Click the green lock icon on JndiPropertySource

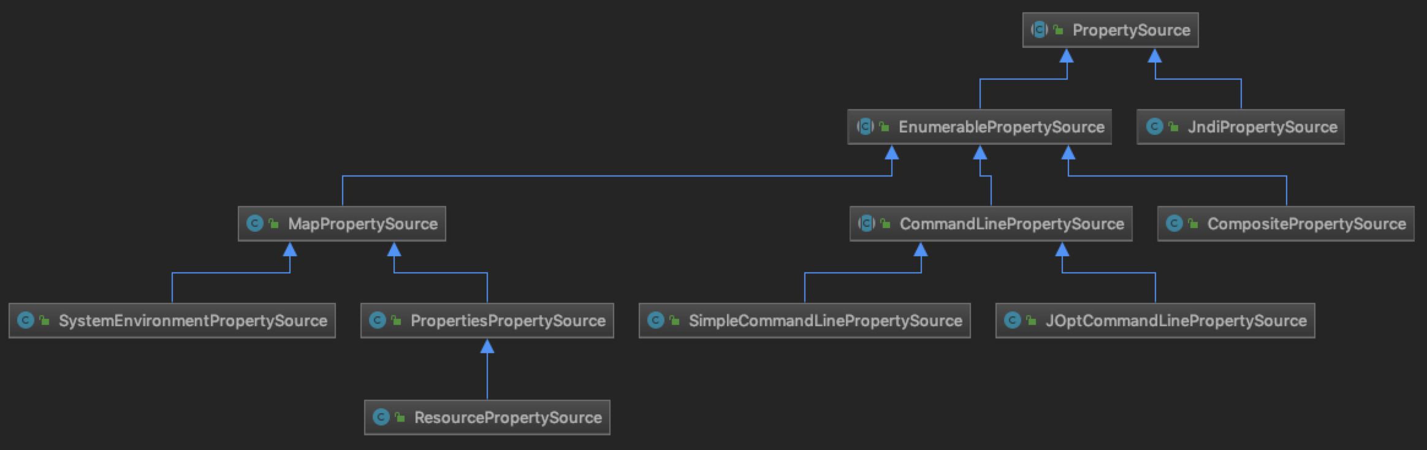point(1173,126)
